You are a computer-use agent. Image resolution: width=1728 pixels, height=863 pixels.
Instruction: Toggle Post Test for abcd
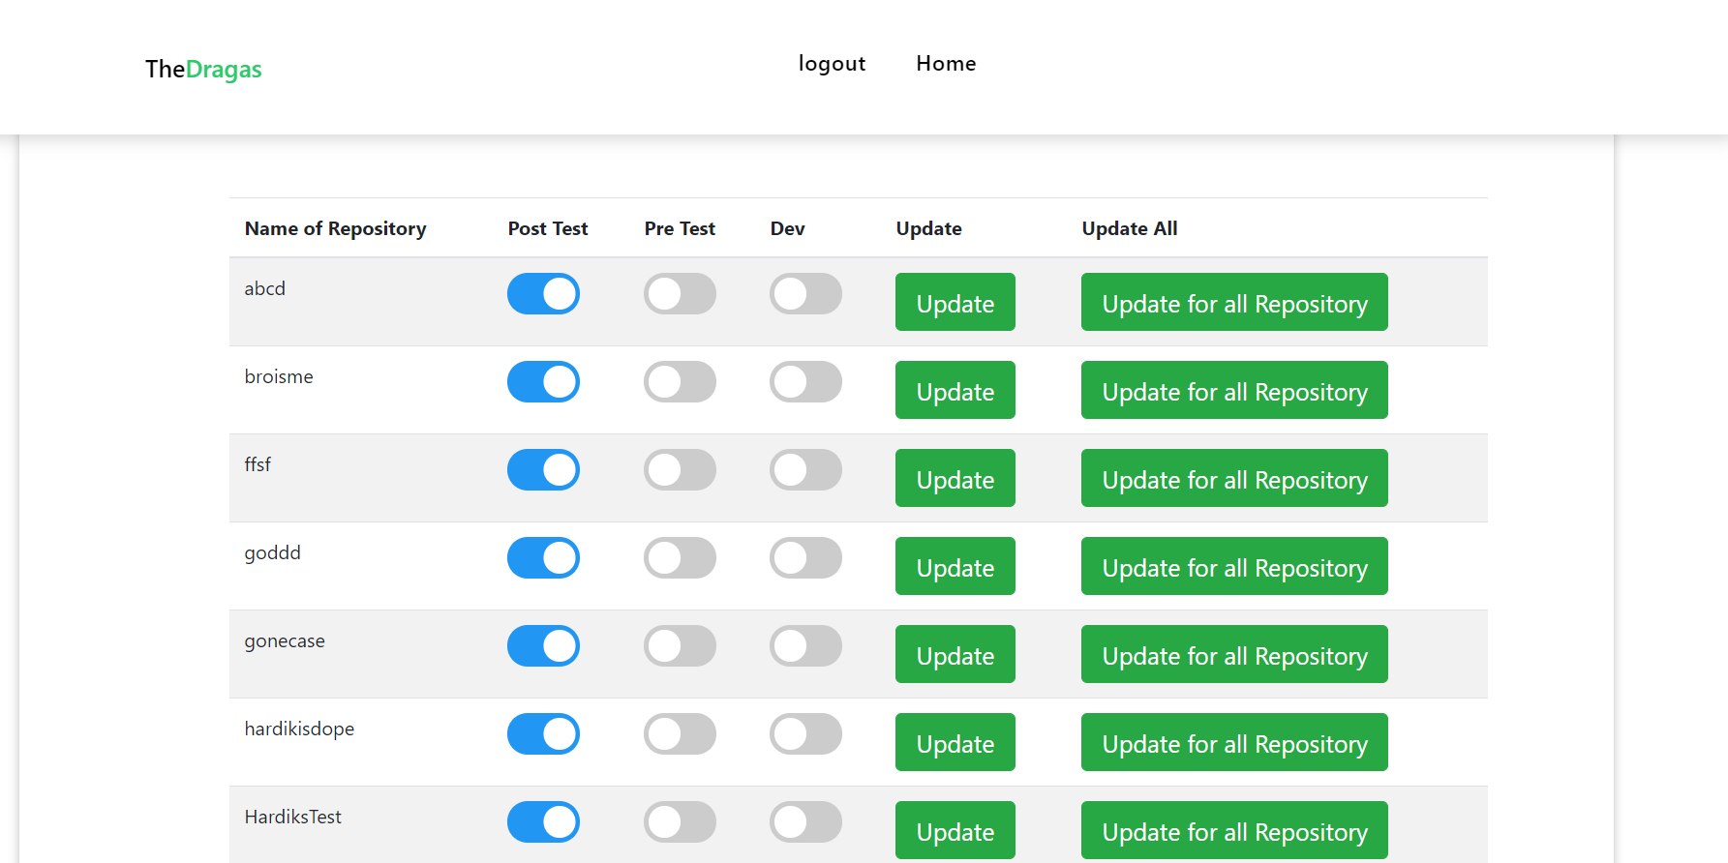click(543, 293)
